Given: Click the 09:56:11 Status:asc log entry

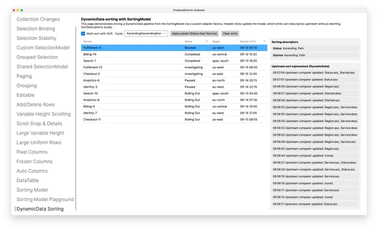Looking at the screenshot, I should [x=315, y=204].
